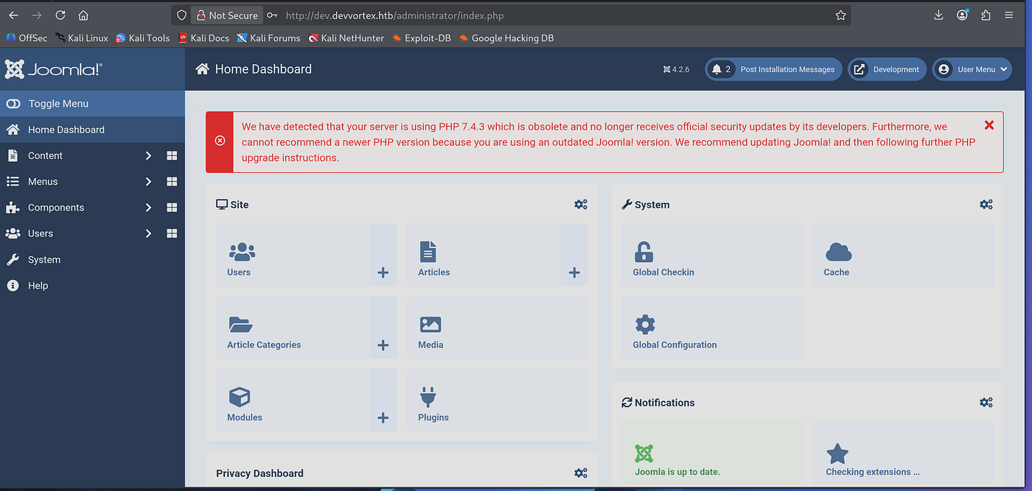The height and width of the screenshot is (491, 1032).
Task: Open Modules tile
Action: click(x=293, y=400)
